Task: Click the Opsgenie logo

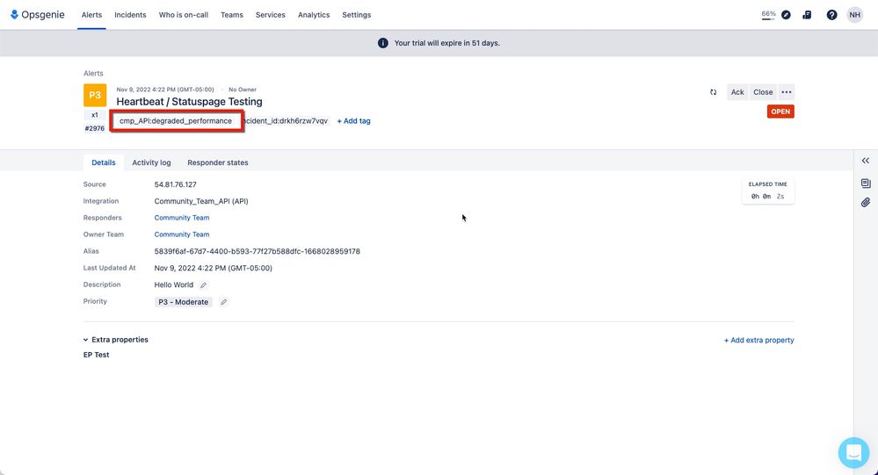Action: point(38,15)
